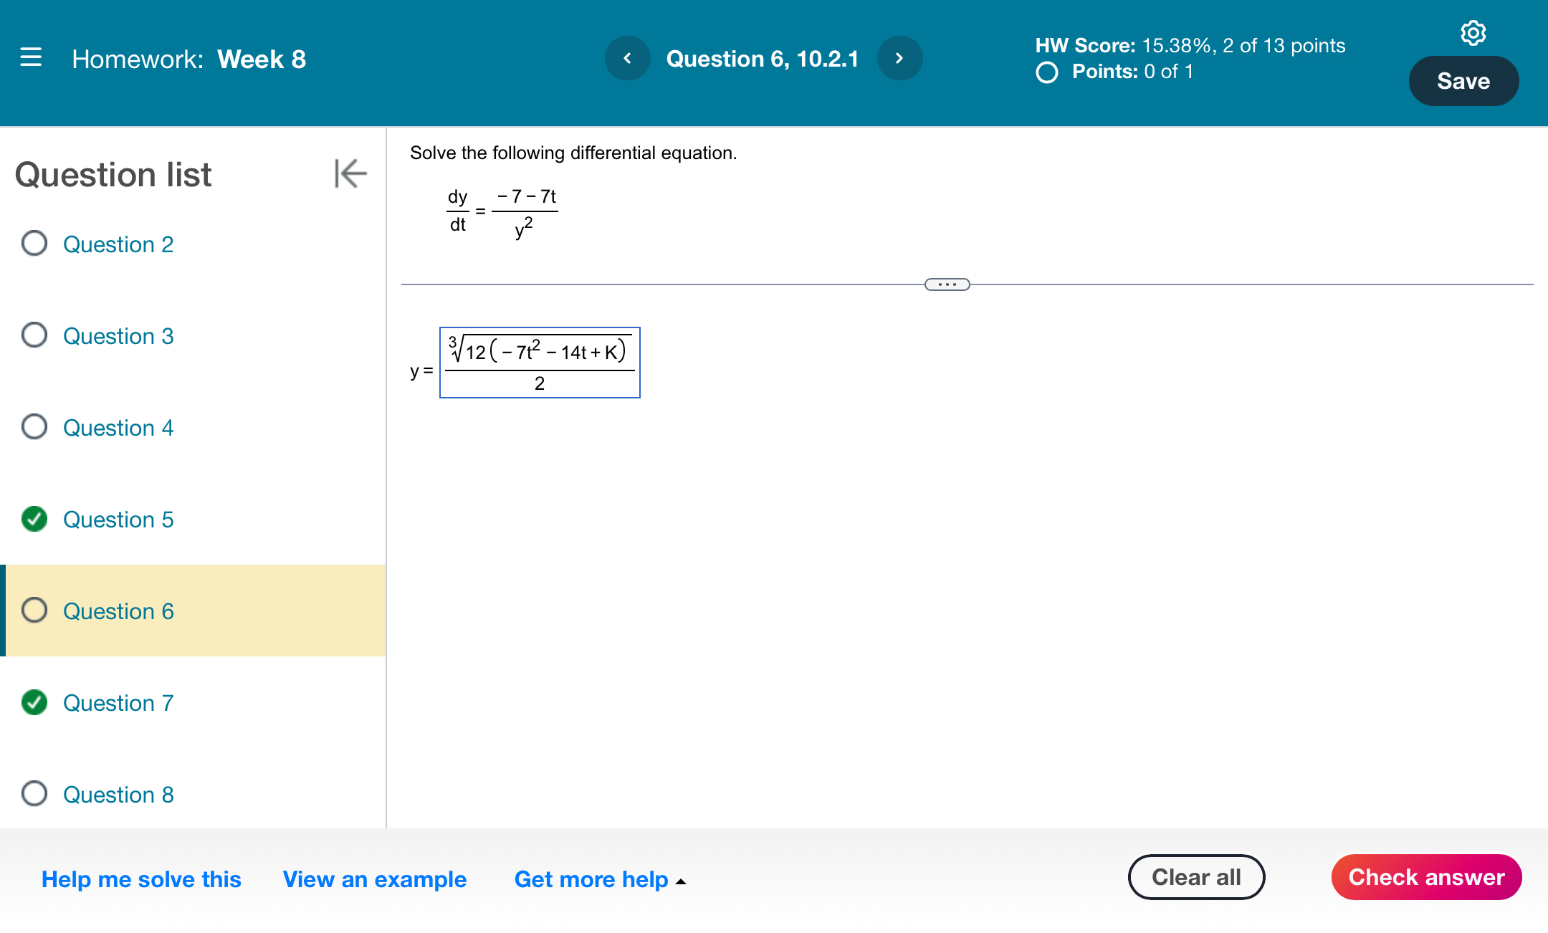
Task: Select the Question 2 radio button
Action: click(33, 244)
